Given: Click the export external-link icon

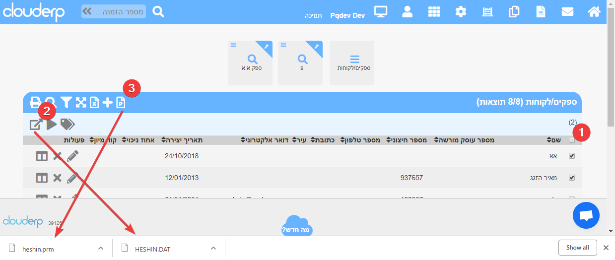Looking at the screenshot, I should (x=36, y=125).
